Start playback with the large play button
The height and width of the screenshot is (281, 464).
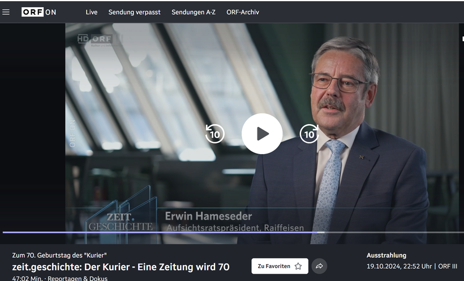[x=262, y=134]
